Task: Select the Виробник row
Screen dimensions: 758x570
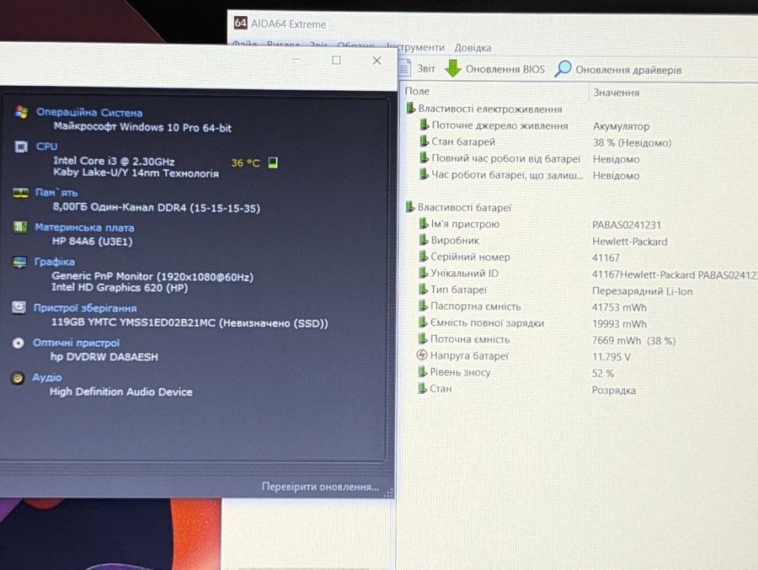Action: point(542,241)
